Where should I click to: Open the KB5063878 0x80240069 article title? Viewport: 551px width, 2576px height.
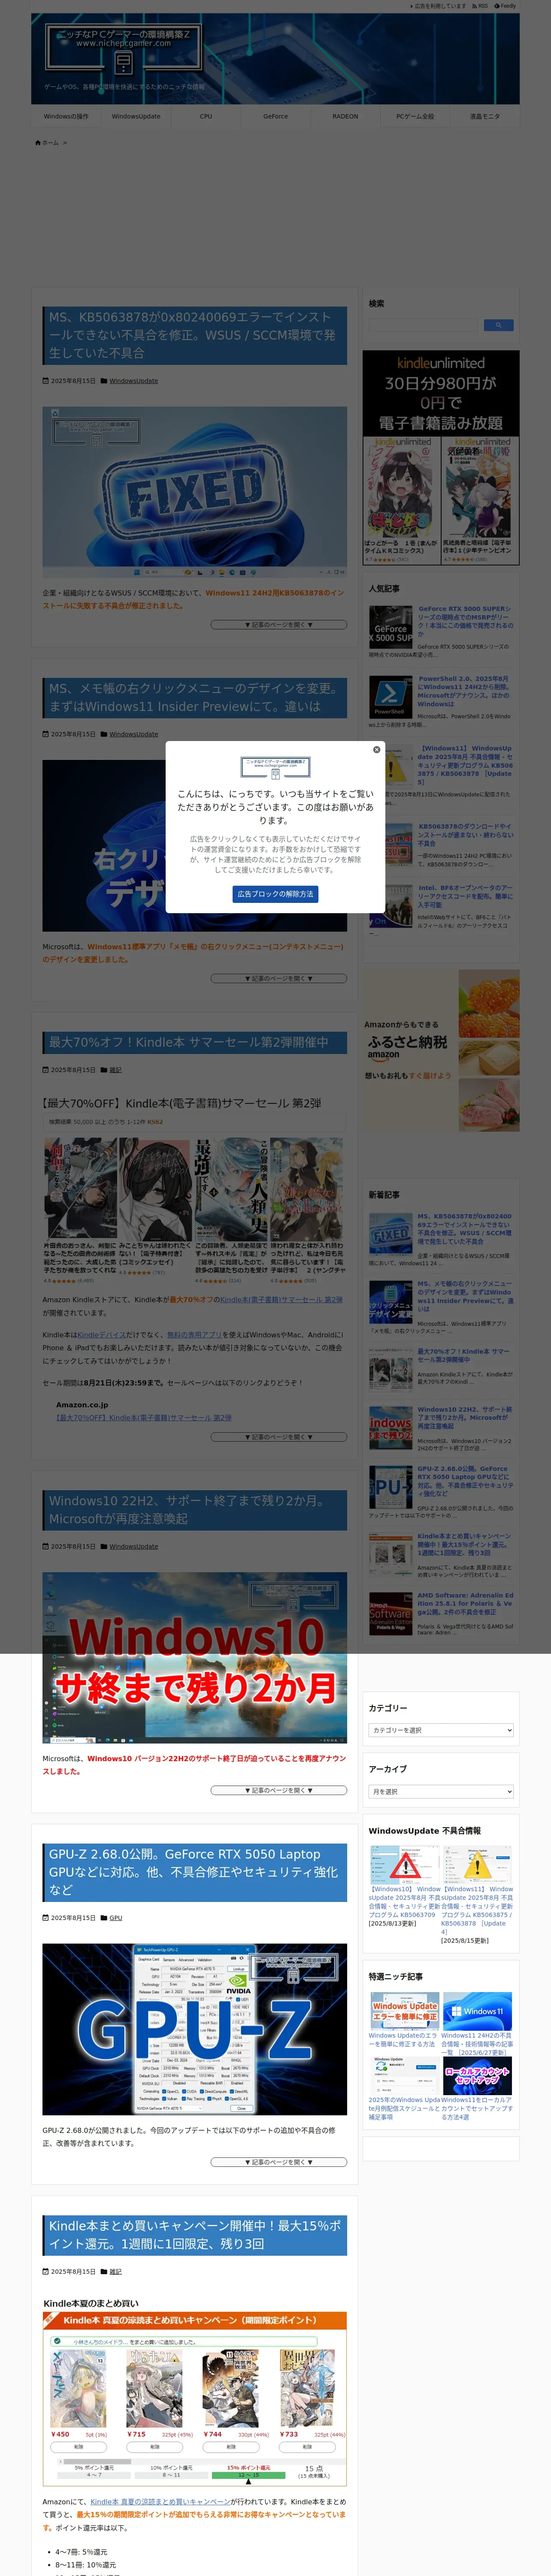[195, 335]
